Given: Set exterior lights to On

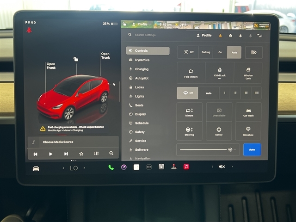Looking at the screenshot, I should [x=220, y=52].
